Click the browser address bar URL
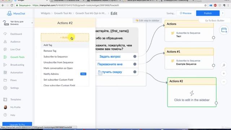Screen dimensions: 231x130 click(75, 5)
